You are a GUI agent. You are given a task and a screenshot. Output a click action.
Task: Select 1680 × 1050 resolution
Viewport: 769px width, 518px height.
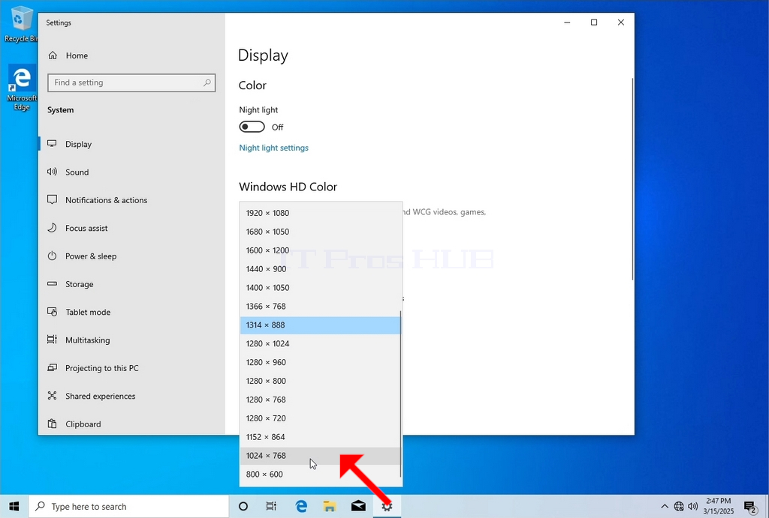point(321,232)
